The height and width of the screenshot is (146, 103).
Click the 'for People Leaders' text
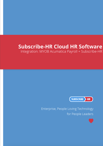80,114
